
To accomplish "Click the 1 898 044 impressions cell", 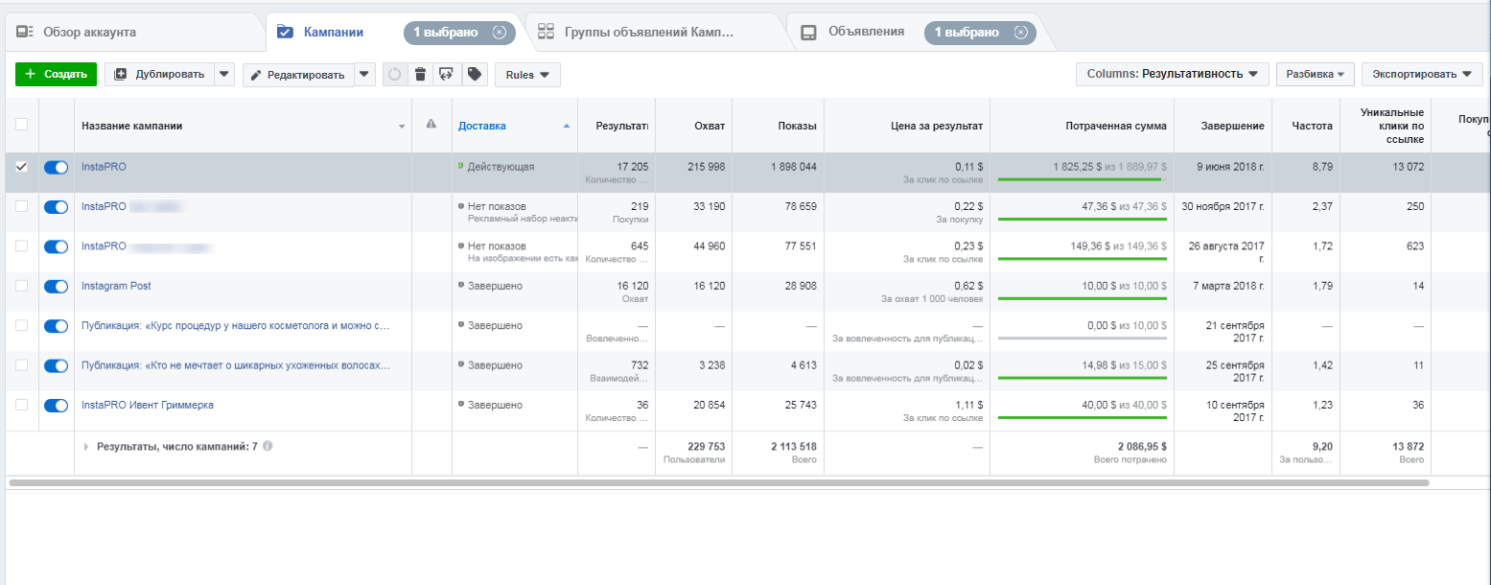I will pos(794,167).
